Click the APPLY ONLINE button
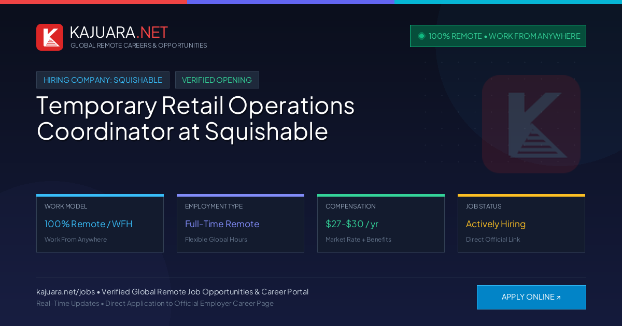This screenshot has width=622, height=326. pyautogui.click(x=531, y=297)
